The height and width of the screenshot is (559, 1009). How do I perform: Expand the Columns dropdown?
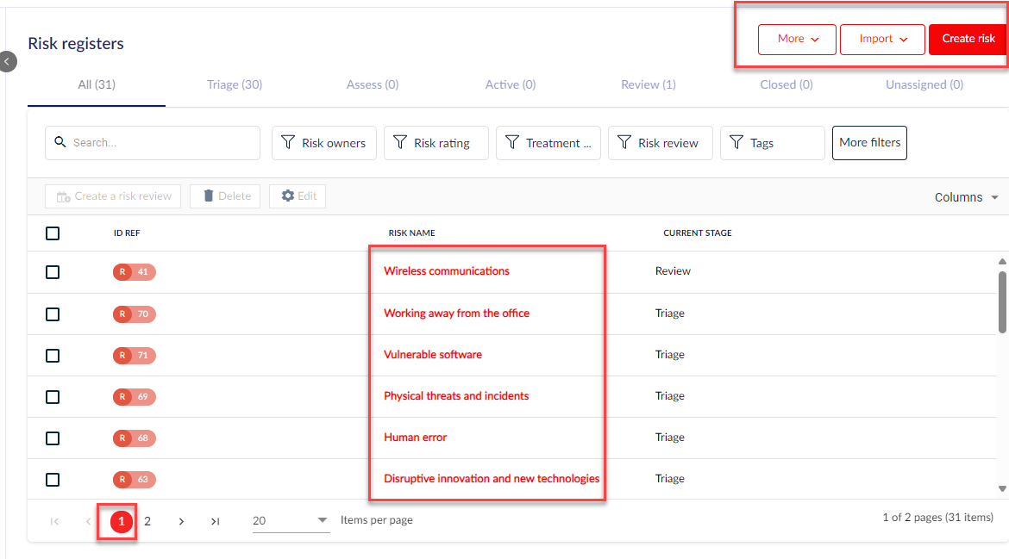pyautogui.click(x=967, y=197)
